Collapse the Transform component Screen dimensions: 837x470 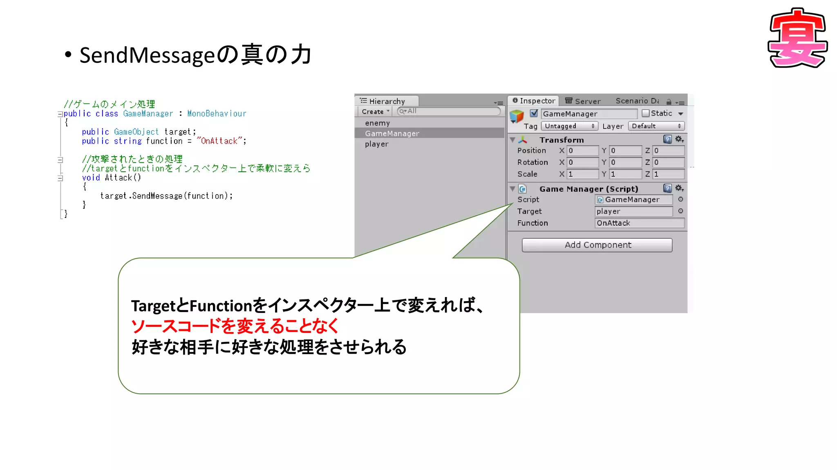click(512, 140)
